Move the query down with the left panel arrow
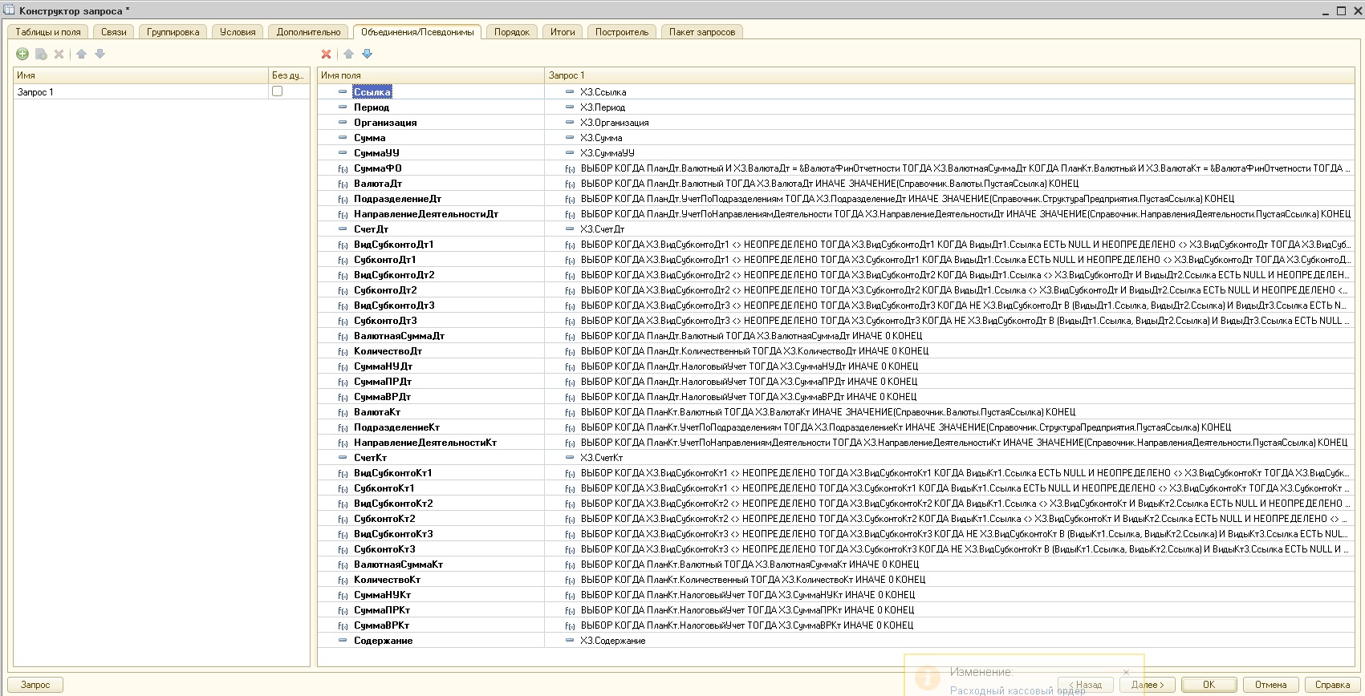The height and width of the screenshot is (696, 1365). pyautogui.click(x=100, y=54)
